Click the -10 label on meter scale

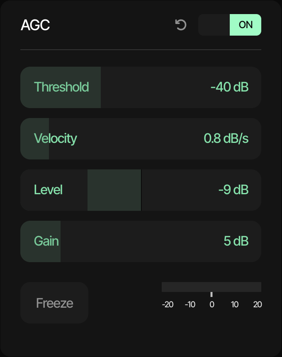coord(190,304)
